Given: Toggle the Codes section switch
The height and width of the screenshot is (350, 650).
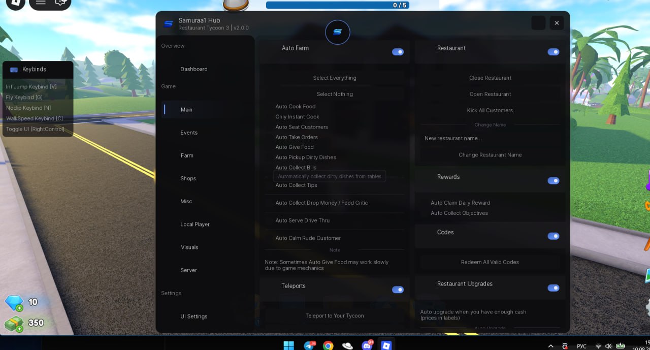Looking at the screenshot, I should tap(553, 236).
